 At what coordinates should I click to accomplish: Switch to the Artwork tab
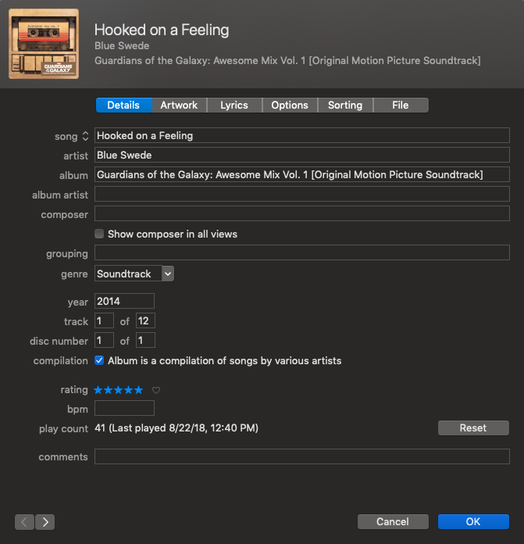click(x=179, y=106)
